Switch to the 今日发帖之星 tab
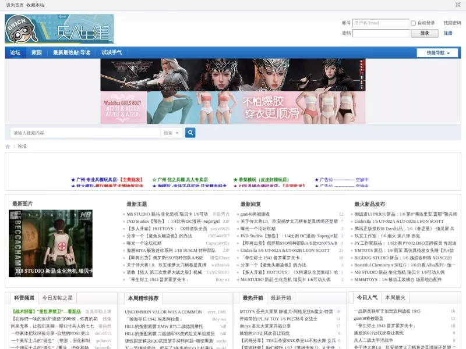Image resolution: width=466 pixels, height=349 pixels. (x=57, y=298)
